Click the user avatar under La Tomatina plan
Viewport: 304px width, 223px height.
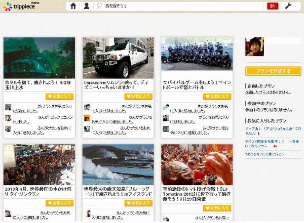coord(166,219)
